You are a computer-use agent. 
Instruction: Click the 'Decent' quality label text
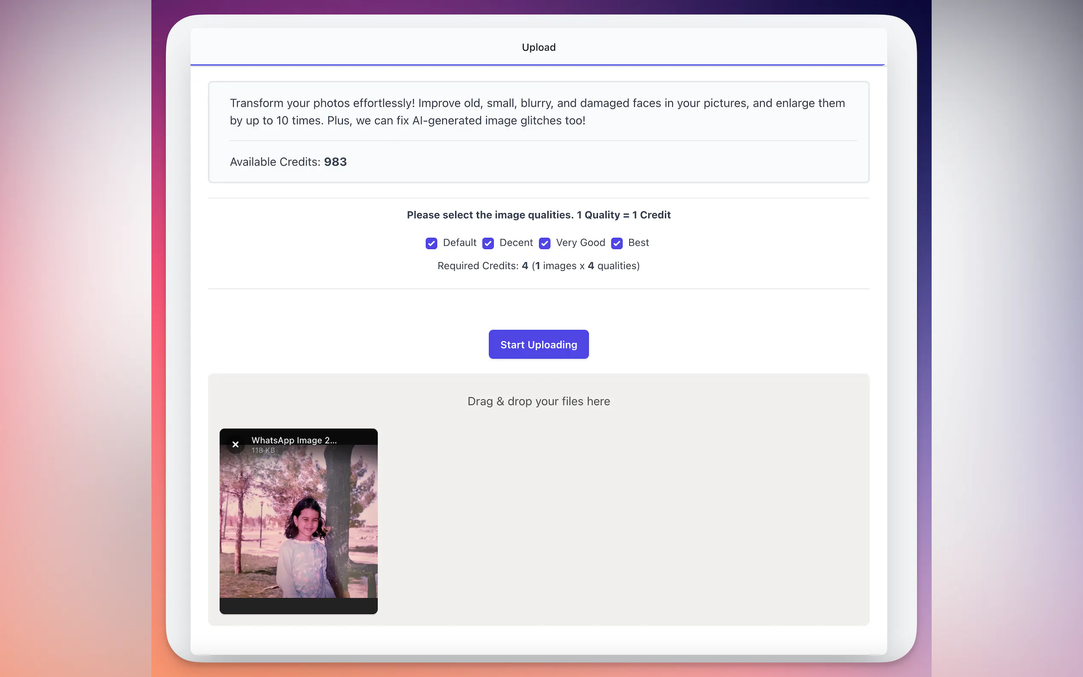[x=516, y=243]
